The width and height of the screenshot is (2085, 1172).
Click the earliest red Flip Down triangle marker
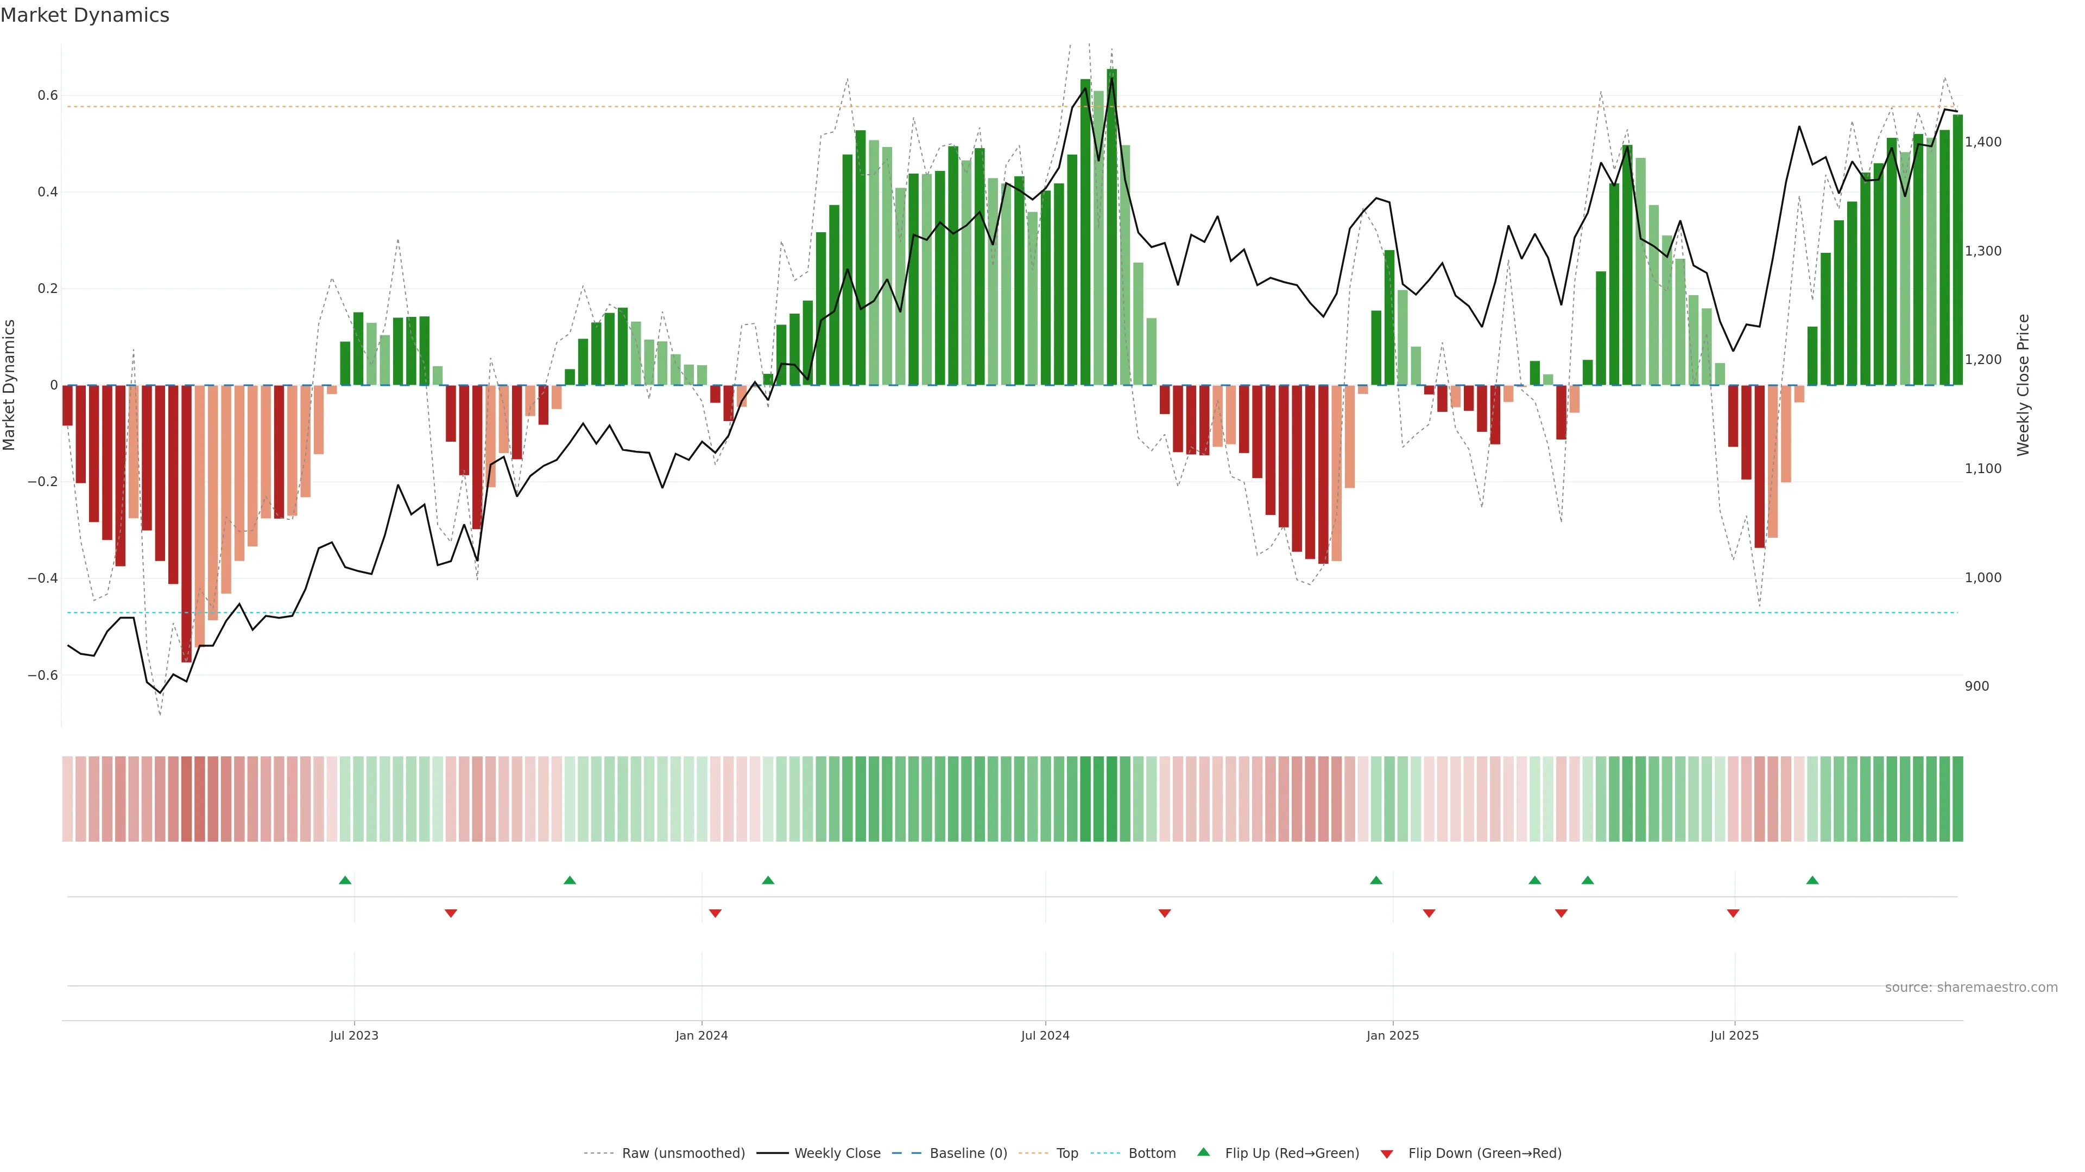(x=451, y=913)
